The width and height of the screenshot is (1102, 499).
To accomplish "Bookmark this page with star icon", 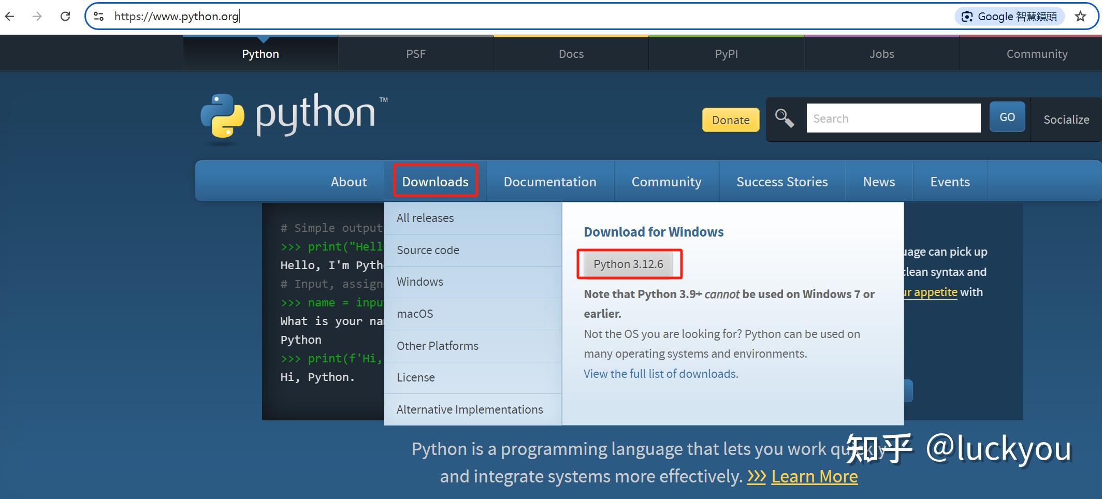I will (1080, 17).
